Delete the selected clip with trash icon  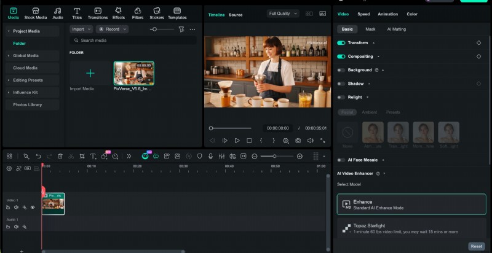pyautogui.click(x=60, y=156)
